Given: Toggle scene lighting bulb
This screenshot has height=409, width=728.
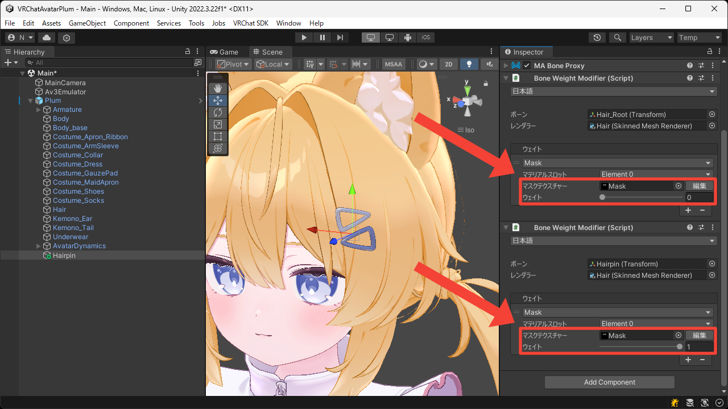Looking at the screenshot, I should click(469, 64).
